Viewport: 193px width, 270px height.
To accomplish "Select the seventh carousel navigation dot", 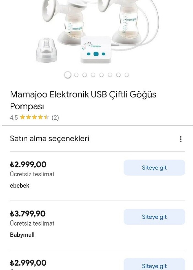I will (x=118, y=74).
